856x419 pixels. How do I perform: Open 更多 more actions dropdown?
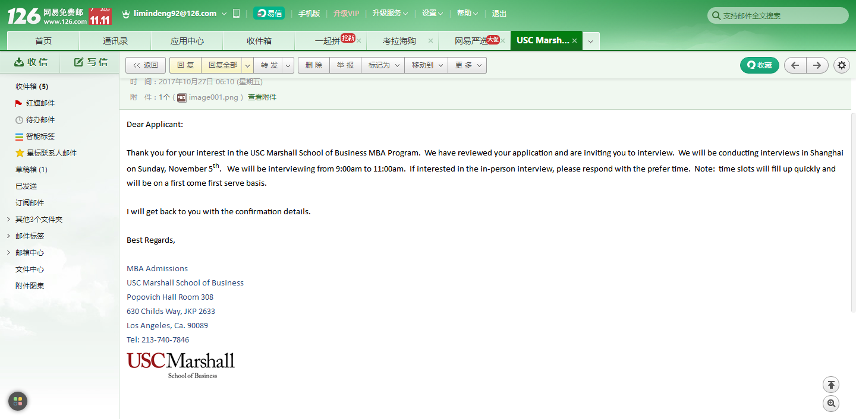pos(467,65)
